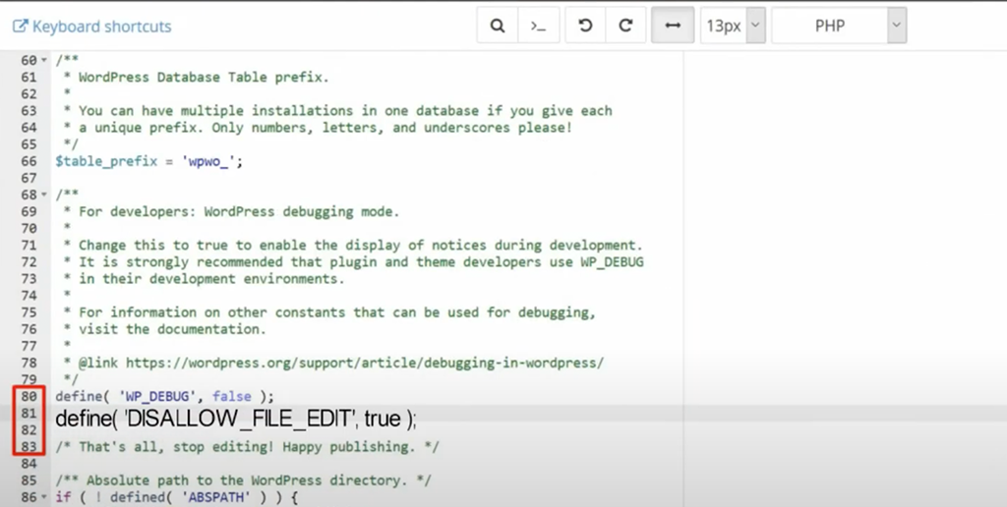Redo the last undone edit

click(x=625, y=27)
